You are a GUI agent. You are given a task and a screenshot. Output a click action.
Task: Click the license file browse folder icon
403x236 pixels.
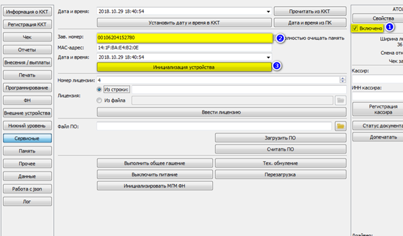tap(341, 100)
